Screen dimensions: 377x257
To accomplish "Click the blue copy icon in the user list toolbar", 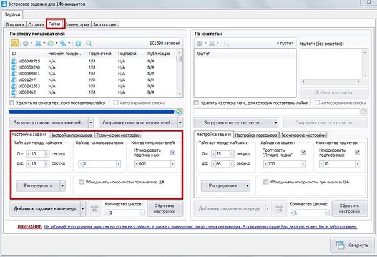I will coord(63,44).
